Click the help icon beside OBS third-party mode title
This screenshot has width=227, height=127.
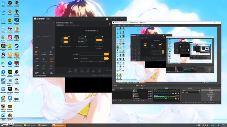[98, 31]
